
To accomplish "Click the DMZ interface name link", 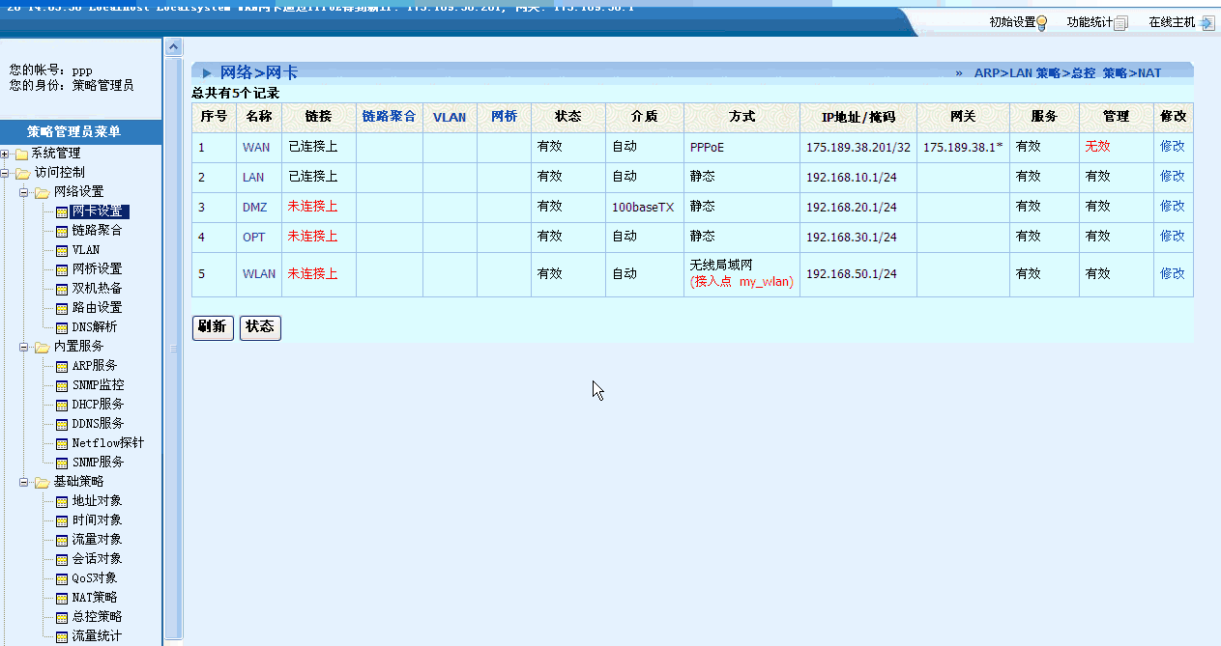I will pos(255,208).
